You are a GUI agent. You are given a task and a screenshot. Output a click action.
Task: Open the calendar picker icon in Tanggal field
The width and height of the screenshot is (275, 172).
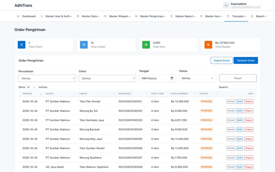pyautogui.click(x=172, y=78)
